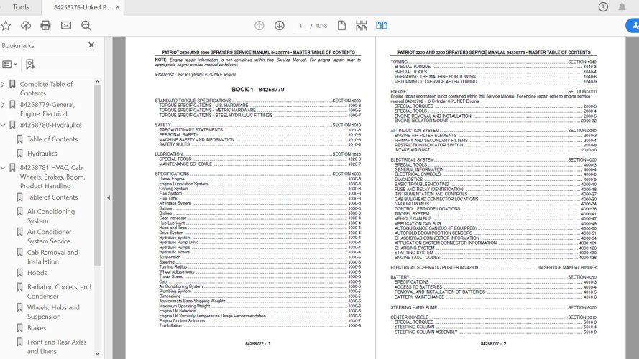639x359 pixels.
Task: Expand the Complete Table of Contents bookmark
Action: pyautogui.click(x=3, y=84)
